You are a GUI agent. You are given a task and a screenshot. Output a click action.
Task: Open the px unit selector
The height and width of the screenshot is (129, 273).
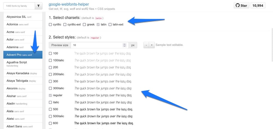133,45
